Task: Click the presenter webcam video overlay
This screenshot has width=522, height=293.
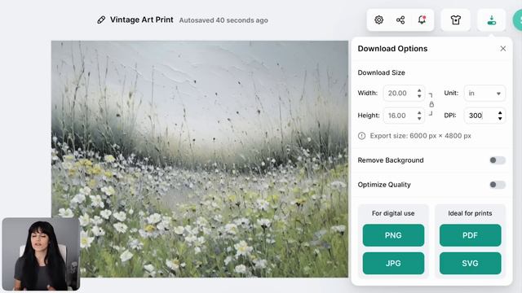Action: [41, 254]
